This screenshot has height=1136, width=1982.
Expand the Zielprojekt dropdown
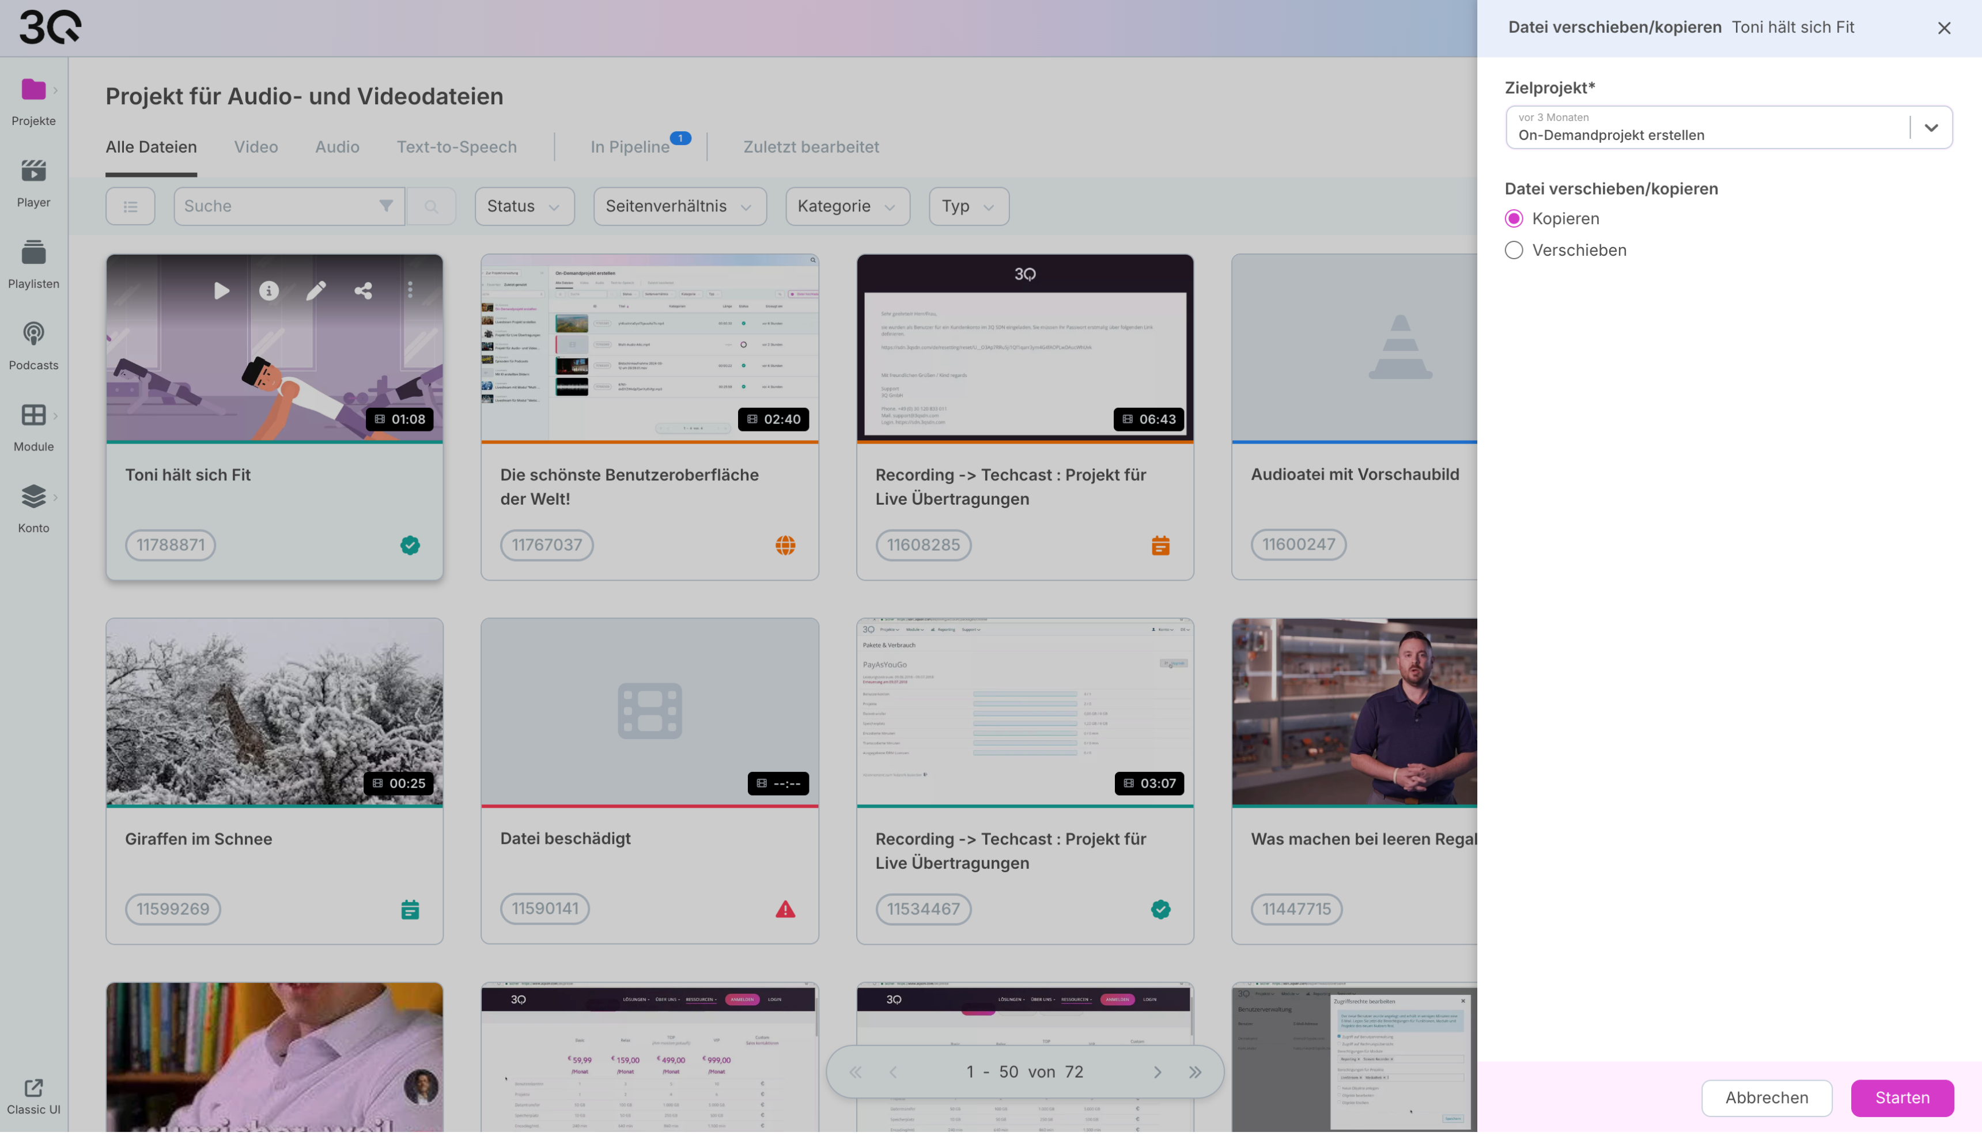1931,128
